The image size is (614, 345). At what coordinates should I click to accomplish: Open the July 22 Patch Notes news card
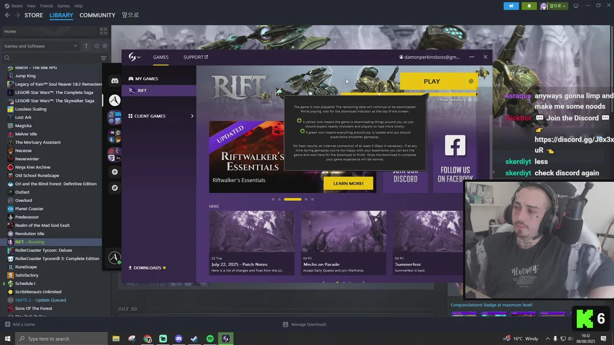[x=252, y=243]
